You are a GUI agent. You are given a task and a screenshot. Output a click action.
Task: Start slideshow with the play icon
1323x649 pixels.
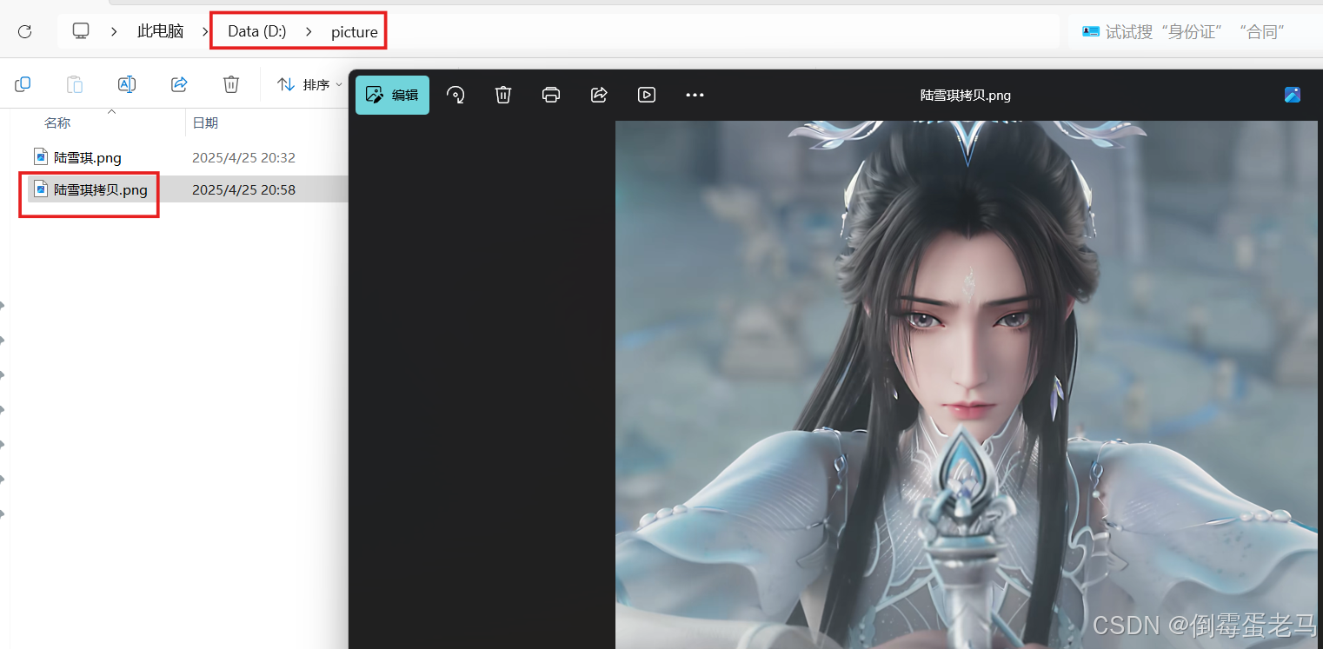(647, 95)
